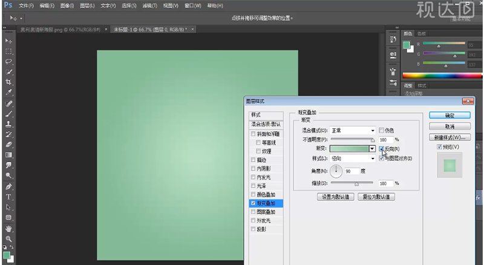This screenshot has height=265, width=484.
Task: Select the Clone Stamp tool
Action: 8,124
